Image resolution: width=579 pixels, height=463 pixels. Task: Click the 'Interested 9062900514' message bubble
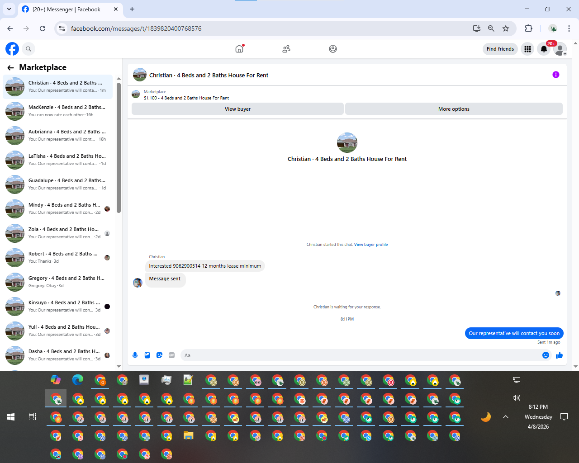pyautogui.click(x=205, y=266)
